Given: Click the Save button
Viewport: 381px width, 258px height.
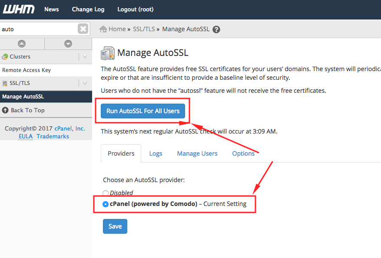Looking at the screenshot, I should [115, 226].
